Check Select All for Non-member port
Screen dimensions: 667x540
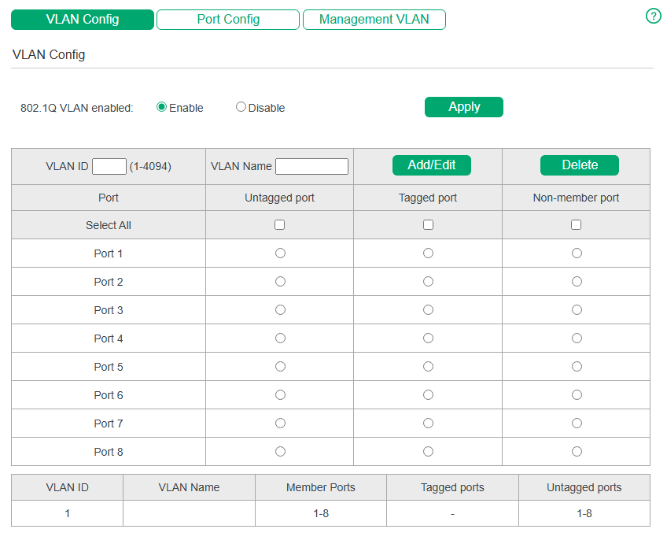click(576, 225)
